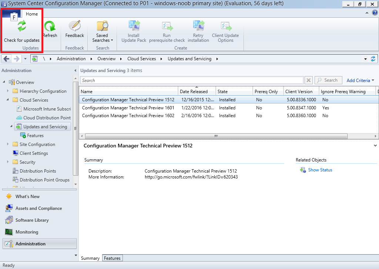Click the list horizontal scrollbar

(x=216, y=136)
